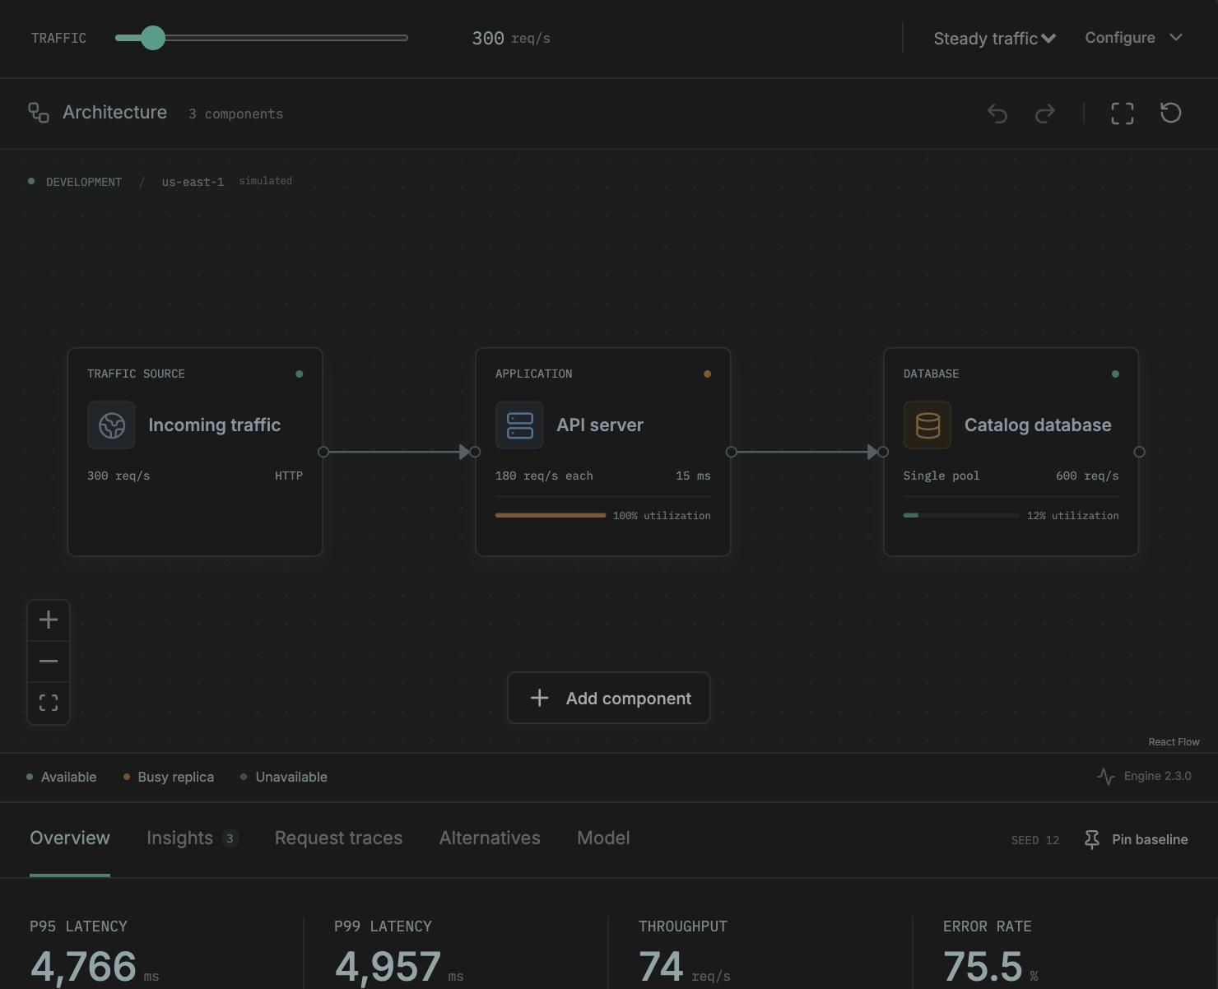Zoom out on the canvas
1218x989 pixels.
click(49, 661)
